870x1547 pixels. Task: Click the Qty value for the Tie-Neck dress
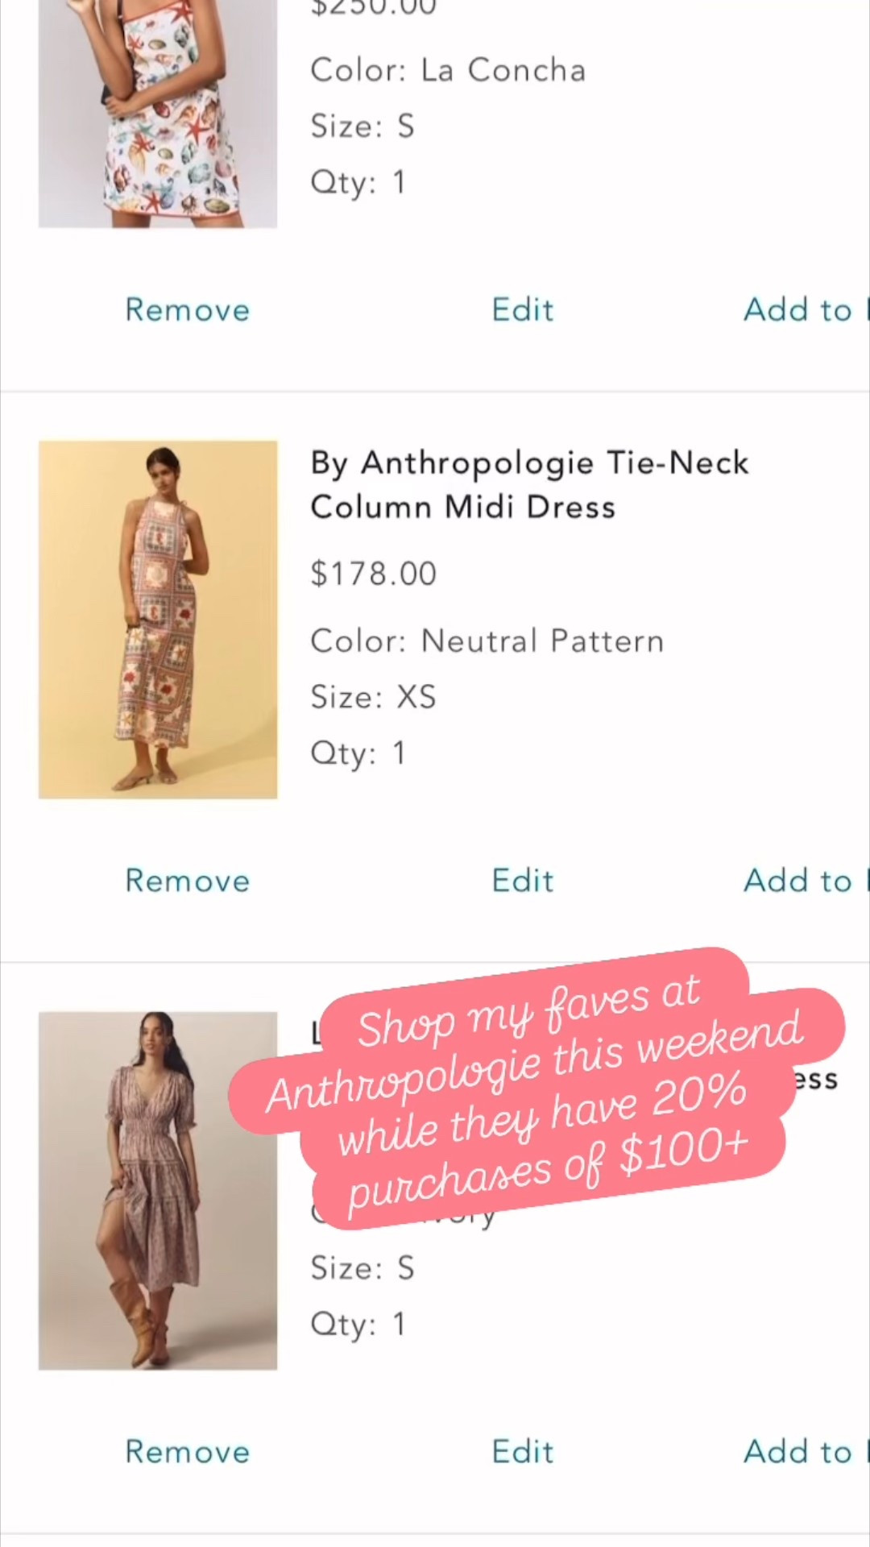(358, 752)
